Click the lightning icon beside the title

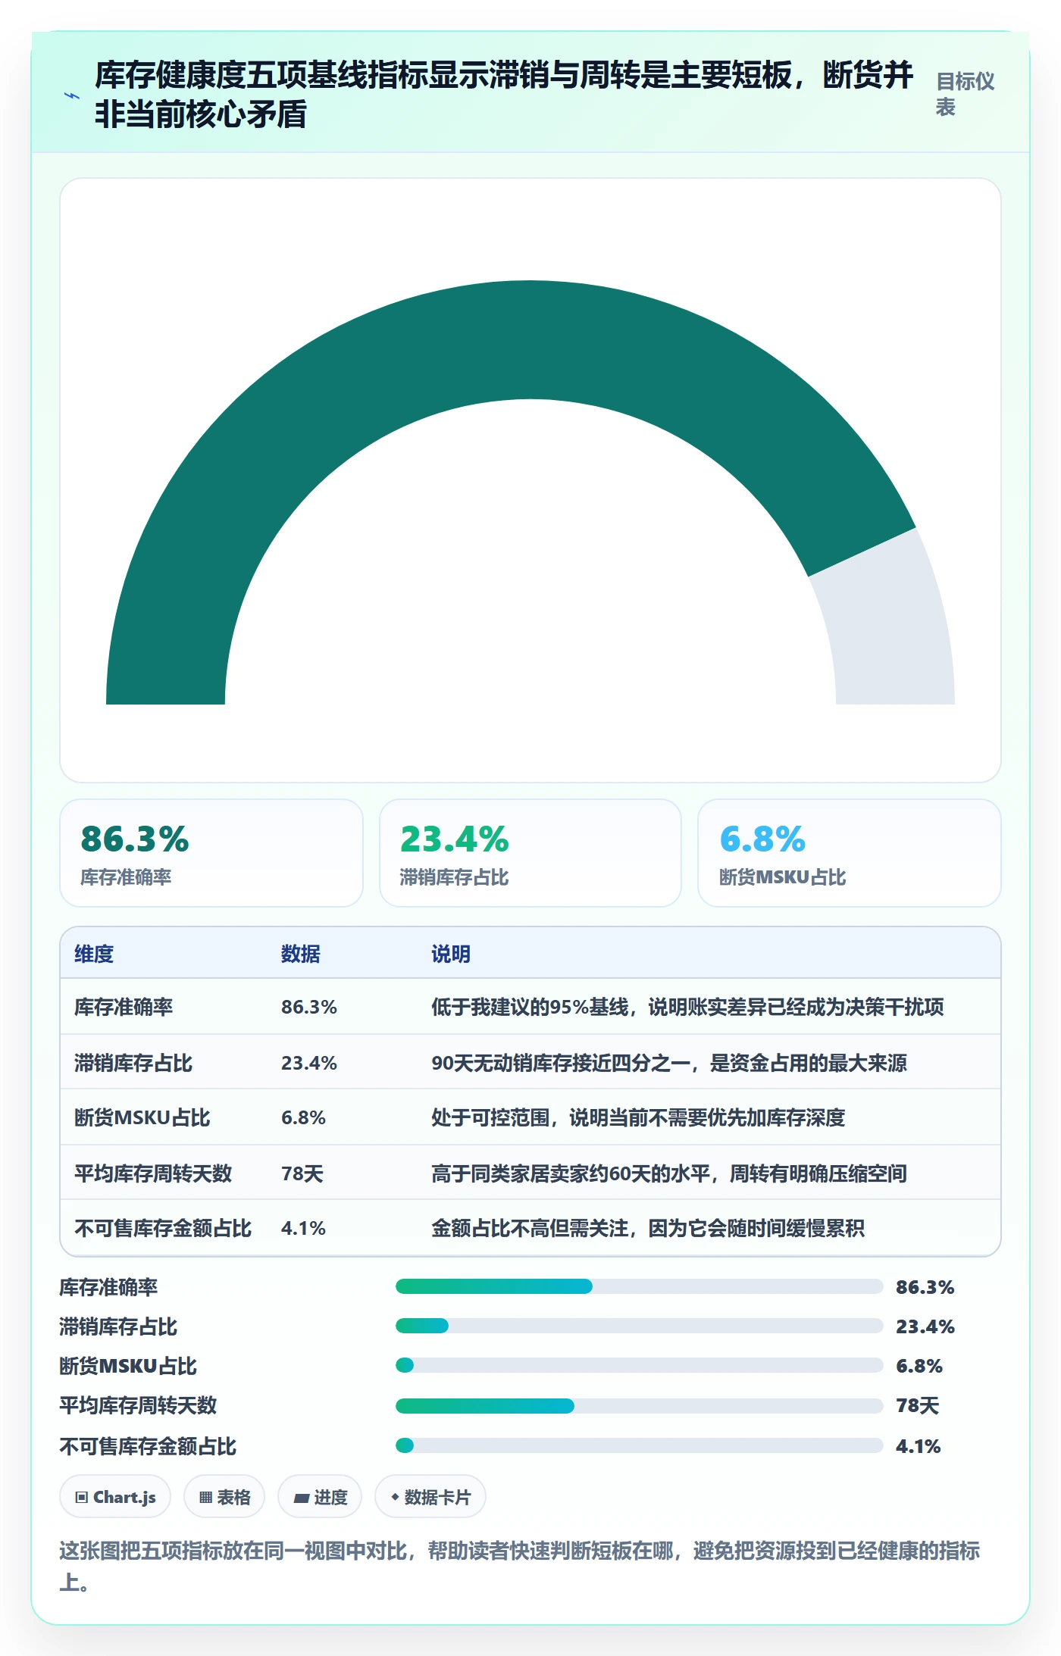(71, 95)
